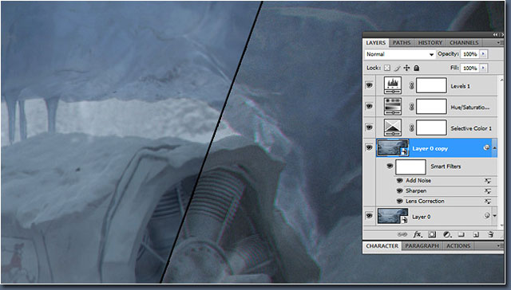Screen dimensions: 511x290
Task: Click the Layers panel scroll up arrow
Action: [501, 80]
